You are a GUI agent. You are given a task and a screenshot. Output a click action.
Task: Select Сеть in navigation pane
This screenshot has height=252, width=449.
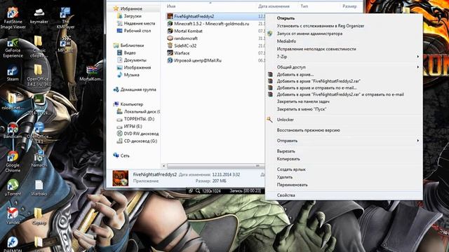point(121,155)
